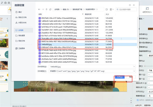Image resolution: width=153 pixels, height=107 pixels.
Task: Select file 62c79a7c-e73f-4cbe-9e92-d1234678a5bc.png
Action: 59,36
